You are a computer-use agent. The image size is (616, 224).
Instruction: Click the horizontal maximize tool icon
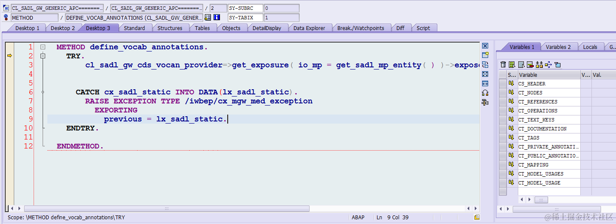click(x=485, y=83)
